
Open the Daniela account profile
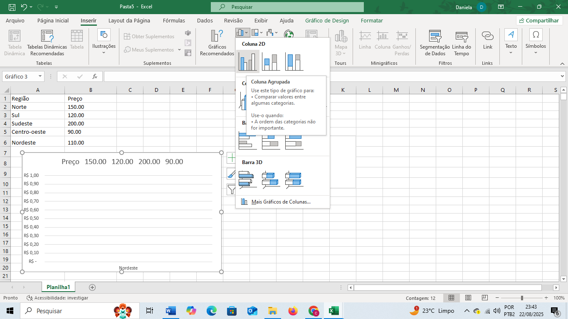tap(471, 7)
